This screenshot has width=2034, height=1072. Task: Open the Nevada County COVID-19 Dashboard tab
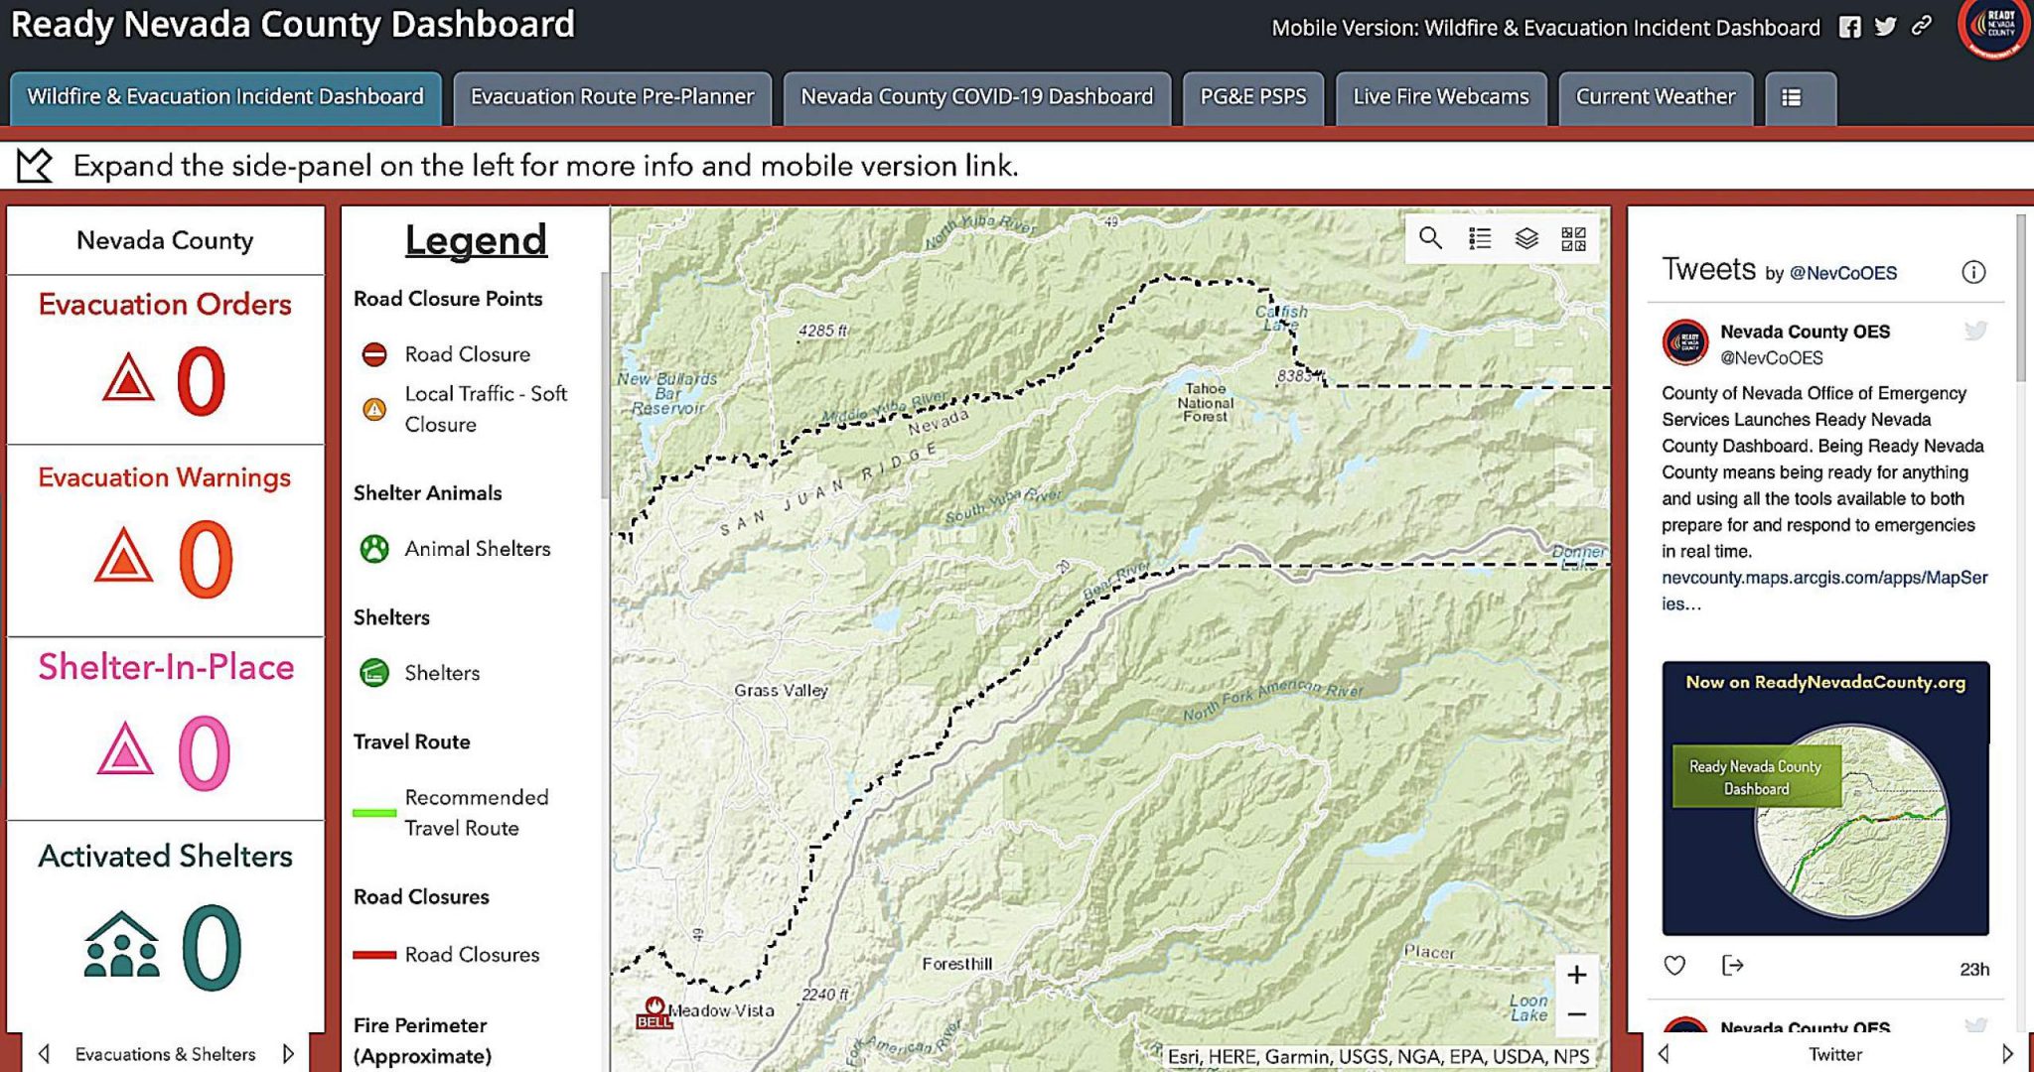[978, 96]
